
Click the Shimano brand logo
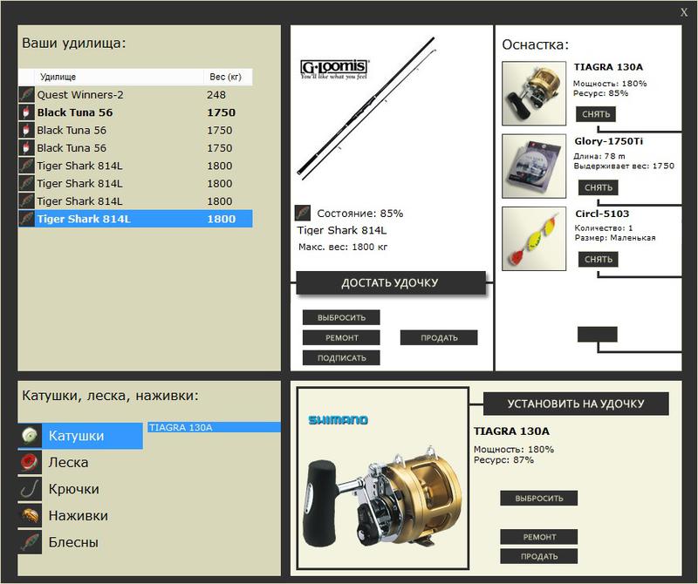pyautogui.click(x=339, y=420)
